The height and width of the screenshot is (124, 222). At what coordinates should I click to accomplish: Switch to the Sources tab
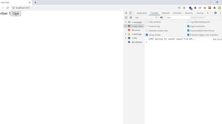click(200, 13)
